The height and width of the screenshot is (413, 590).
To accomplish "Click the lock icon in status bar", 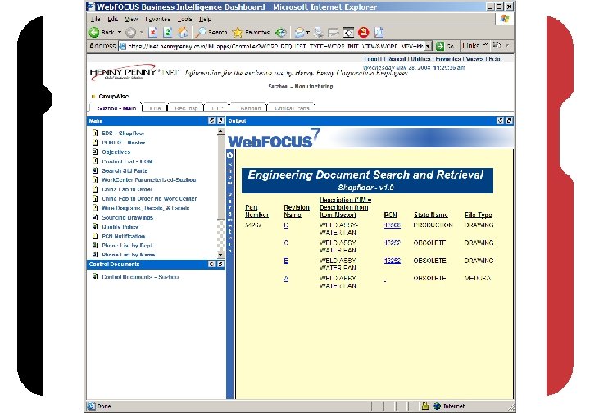I will 425,406.
